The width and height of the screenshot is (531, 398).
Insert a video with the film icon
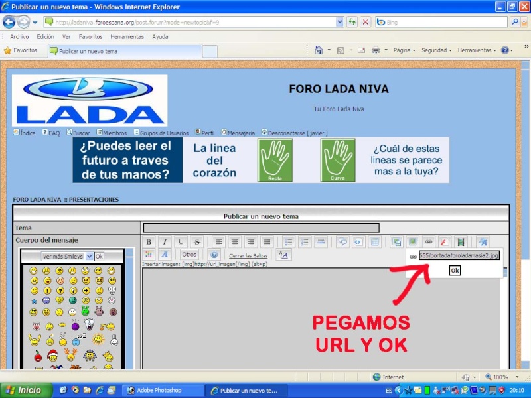461,242
